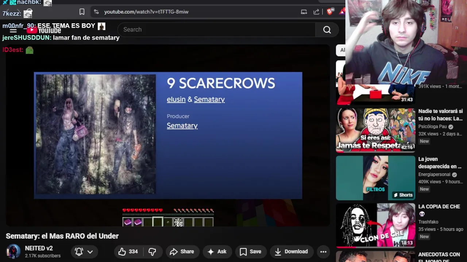The height and width of the screenshot is (262, 467).
Task: Focus the YouTube Search field
Action: (217, 29)
